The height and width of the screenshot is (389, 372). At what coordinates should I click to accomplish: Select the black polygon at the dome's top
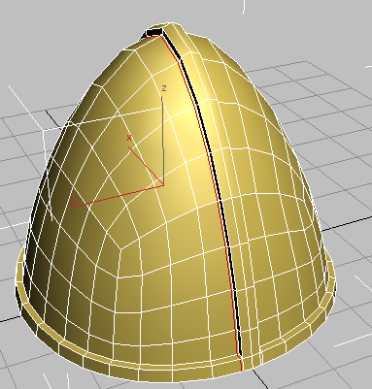pos(153,32)
